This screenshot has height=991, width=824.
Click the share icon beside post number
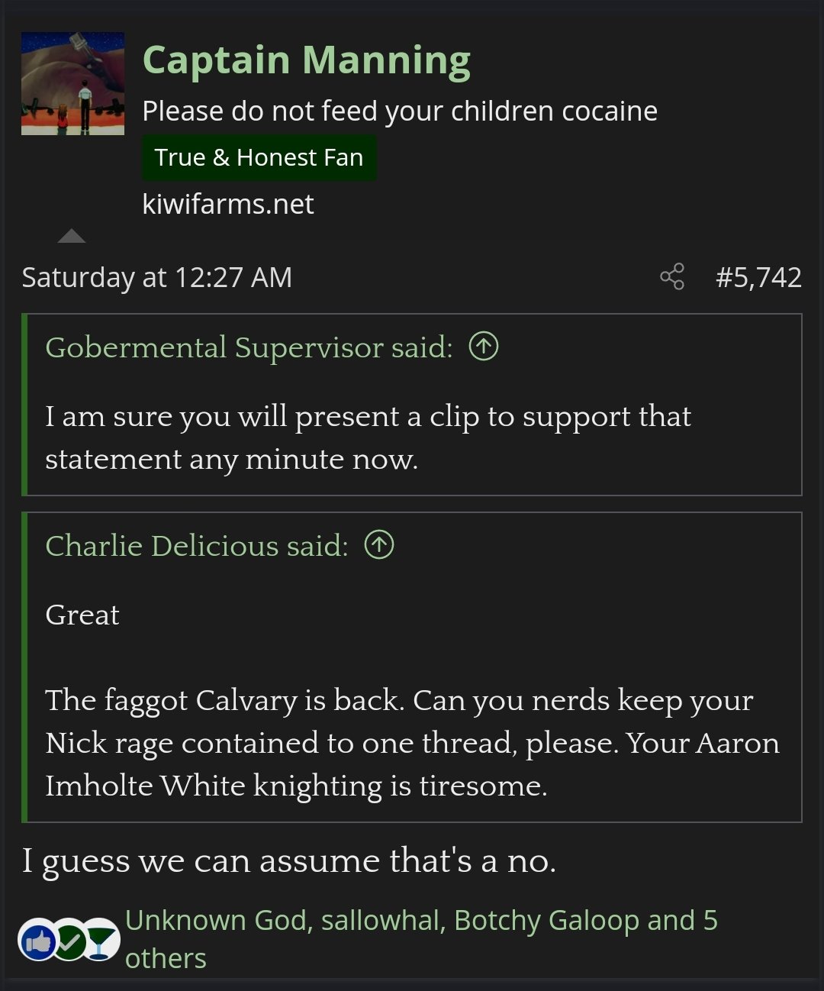(672, 276)
